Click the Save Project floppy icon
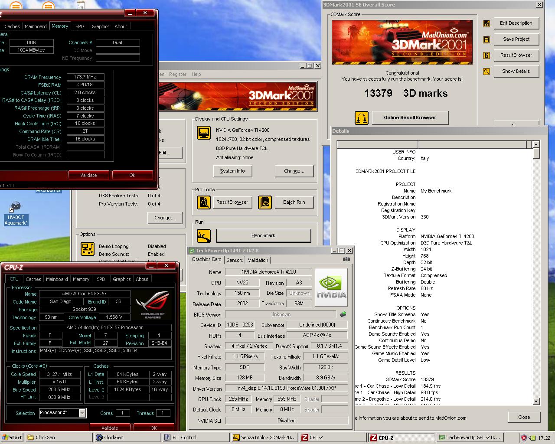The height and width of the screenshot is (444, 555). tap(486, 40)
